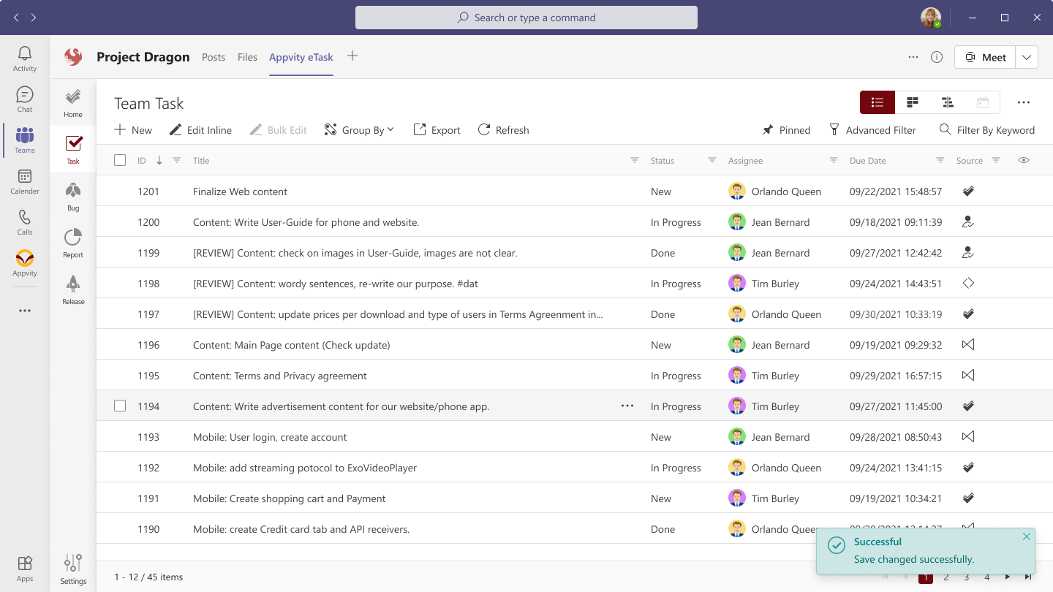Open the Appvity app in Teams rail
Viewport: 1053px width, 592px height.
click(x=24, y=263)
